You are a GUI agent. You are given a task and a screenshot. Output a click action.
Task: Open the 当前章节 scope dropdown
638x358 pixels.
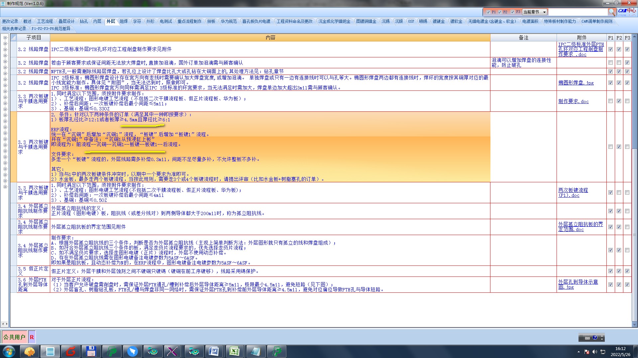pyautogui.click(x=544, y=12)
